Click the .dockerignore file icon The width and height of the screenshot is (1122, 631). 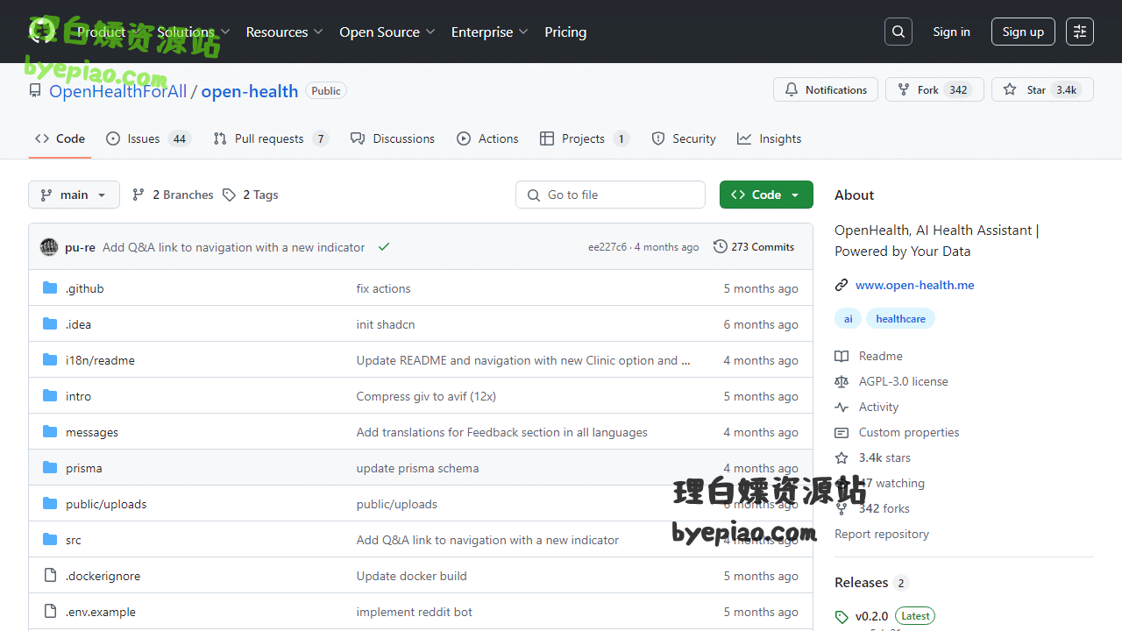50,576
